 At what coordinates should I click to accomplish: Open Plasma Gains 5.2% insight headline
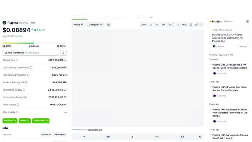click(227, 38)
